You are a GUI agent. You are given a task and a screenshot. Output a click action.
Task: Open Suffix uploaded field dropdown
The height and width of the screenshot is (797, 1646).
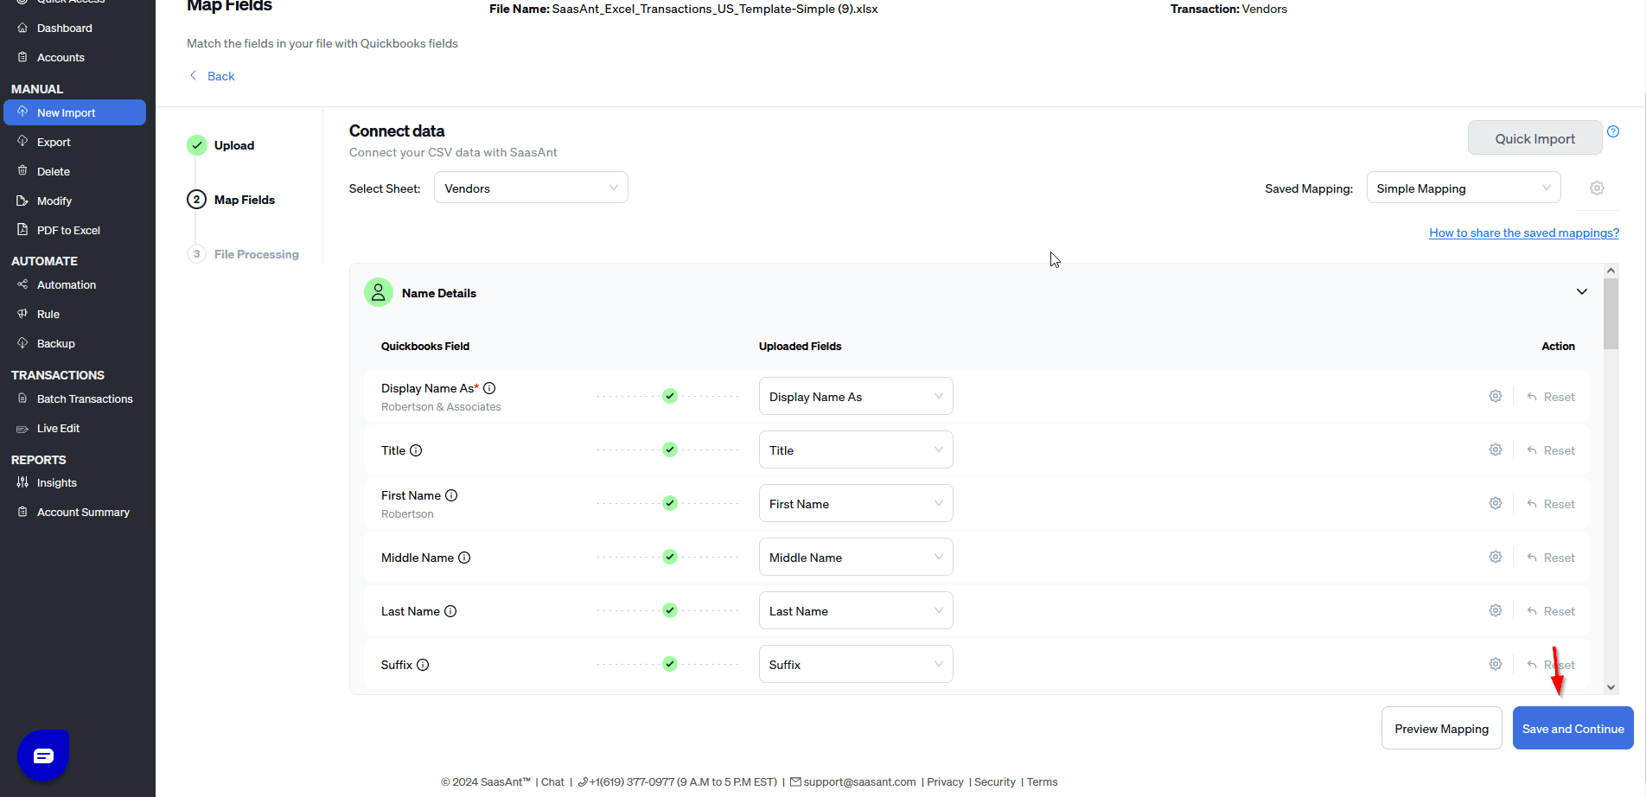[856, 664]
